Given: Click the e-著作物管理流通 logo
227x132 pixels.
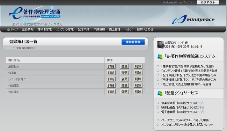Looking at the screenshot, I should [x=35, y=13].
